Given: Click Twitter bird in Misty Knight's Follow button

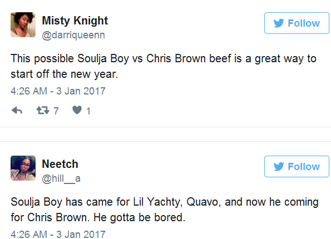Looking at the screenshot, I should point(279,23).
